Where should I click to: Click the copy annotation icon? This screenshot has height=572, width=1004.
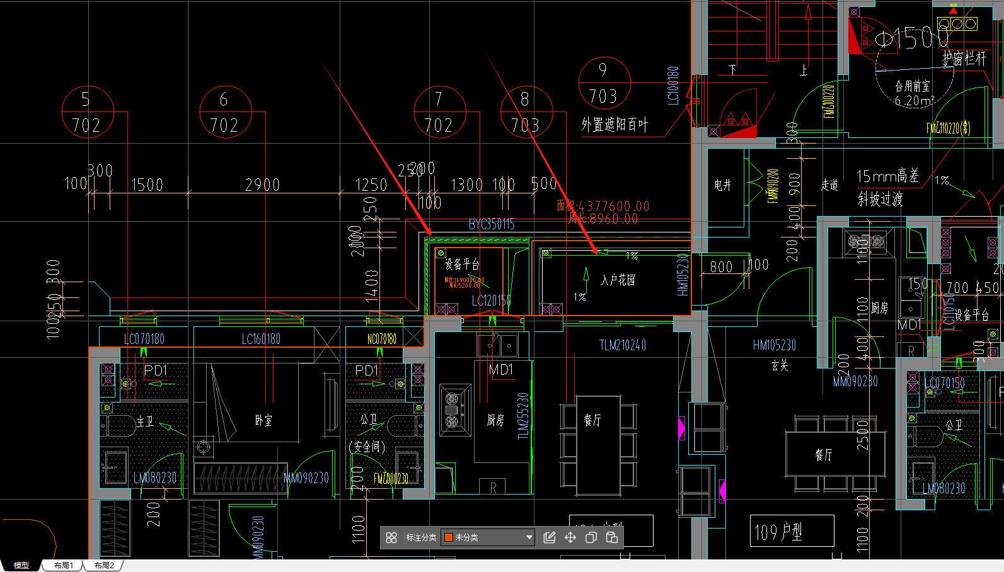click(591, 537)
